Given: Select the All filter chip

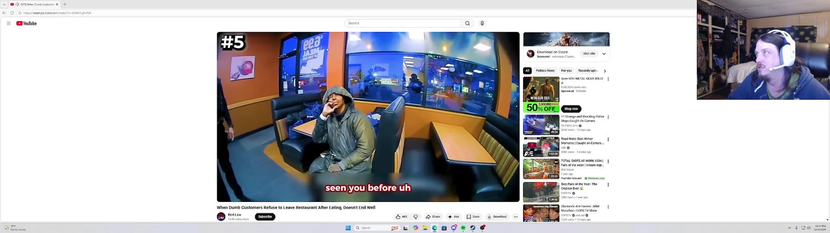Looking at the screenshot, I should [x=527, y=71].
